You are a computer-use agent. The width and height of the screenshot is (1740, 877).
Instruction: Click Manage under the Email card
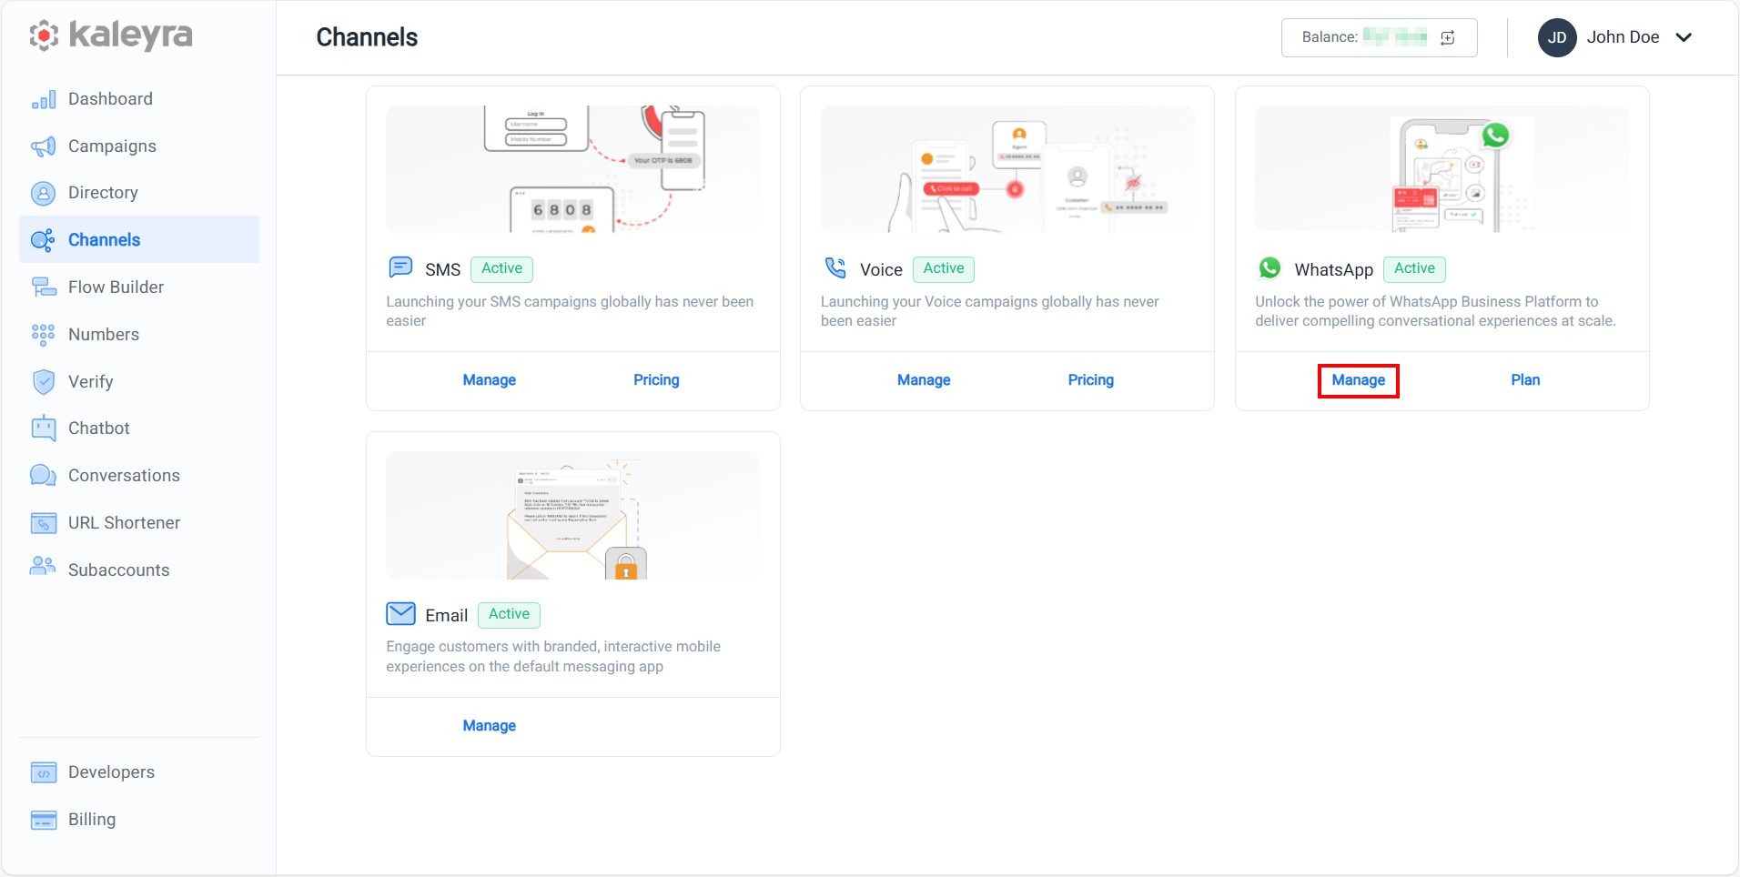pos(490,726)
